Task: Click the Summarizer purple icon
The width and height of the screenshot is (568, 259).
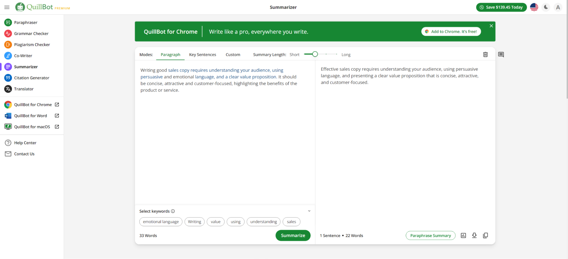Action: (x=8, y=67)
